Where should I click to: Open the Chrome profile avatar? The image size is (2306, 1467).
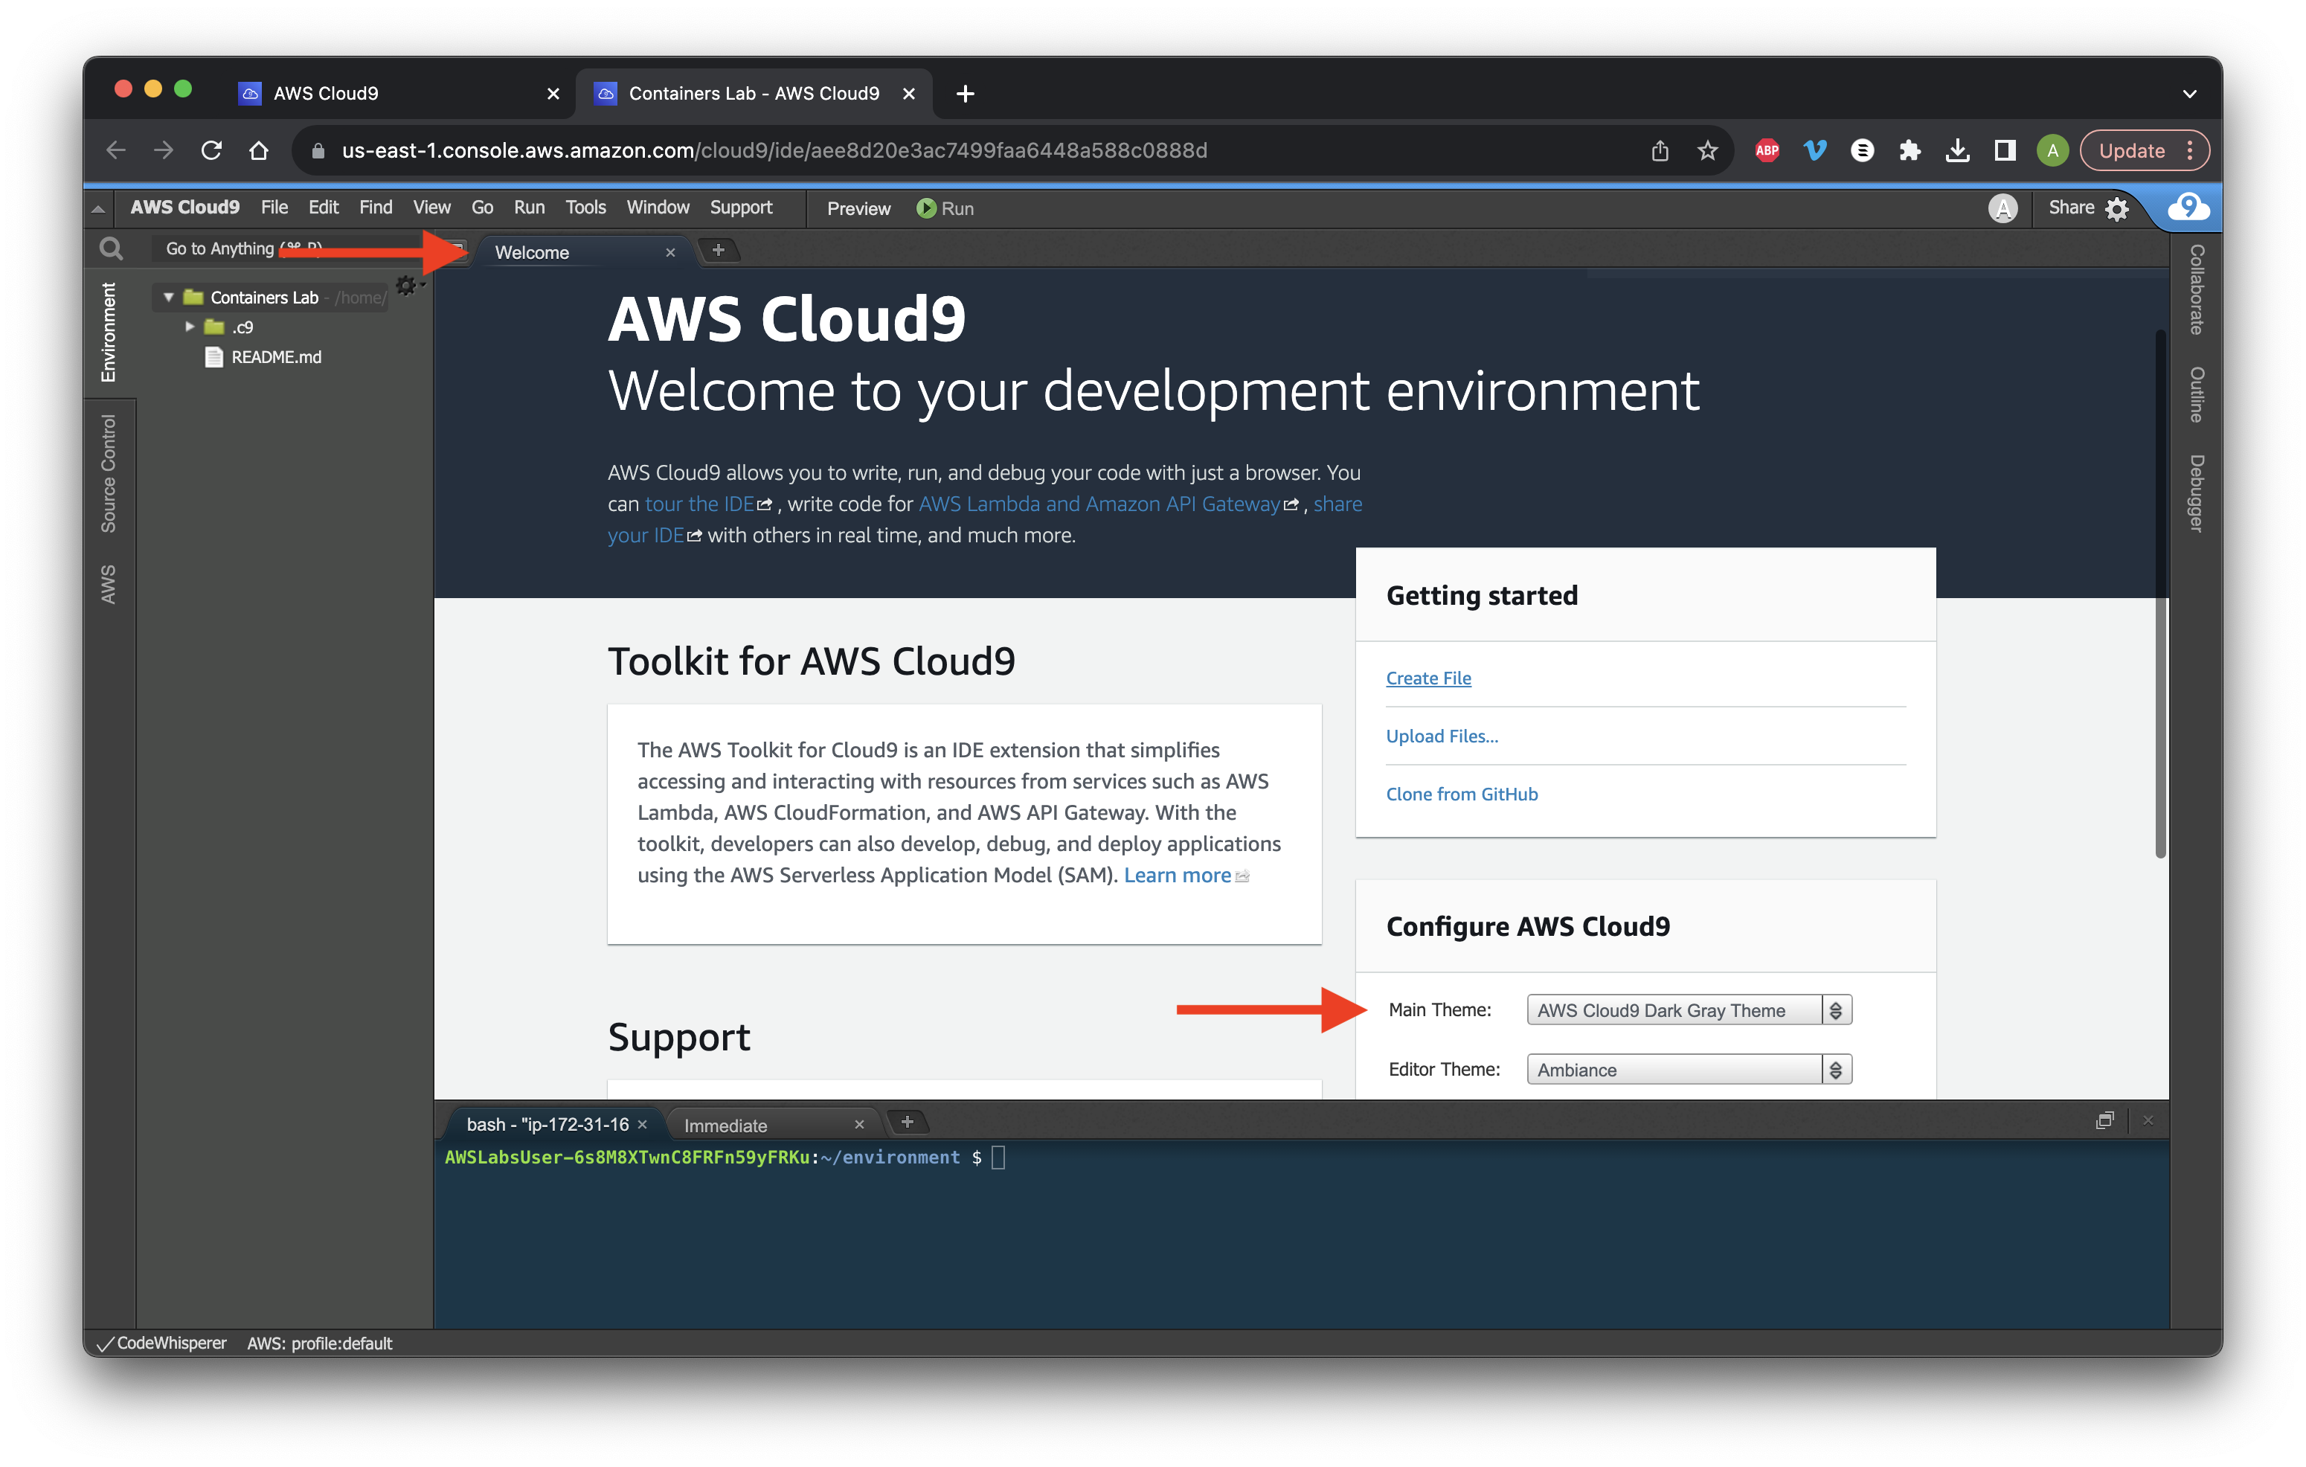pyautogui.click(x=2052, y=150)
